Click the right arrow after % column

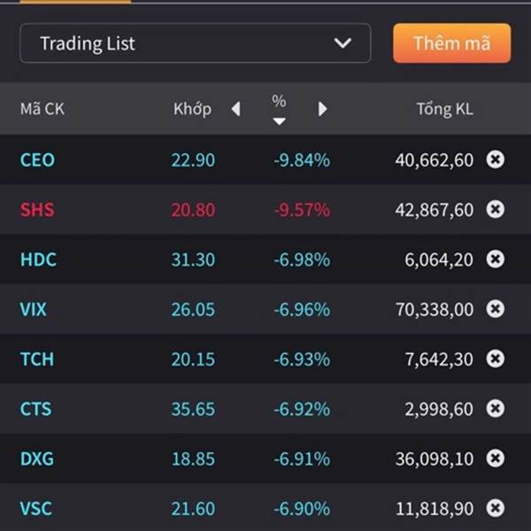[322, 109]
